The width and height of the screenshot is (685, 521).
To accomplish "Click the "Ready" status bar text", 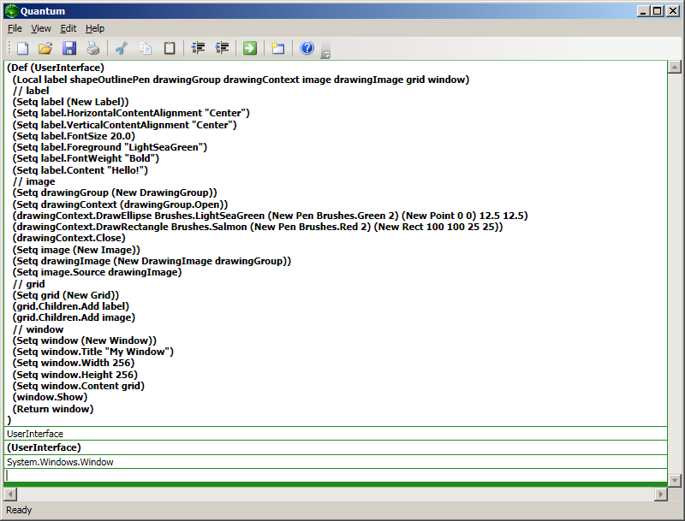I will 19,510.
